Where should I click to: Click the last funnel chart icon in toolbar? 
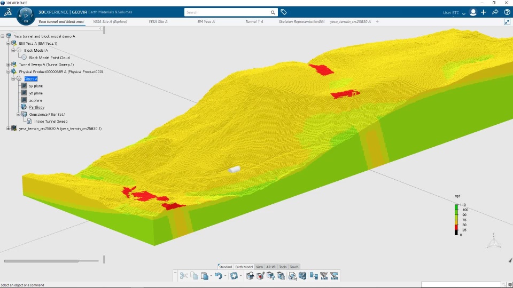[x=334, y=276]
